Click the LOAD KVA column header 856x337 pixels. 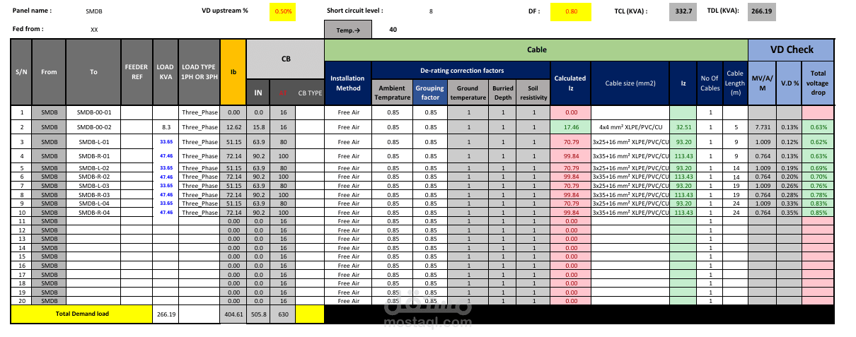(166, 72)
